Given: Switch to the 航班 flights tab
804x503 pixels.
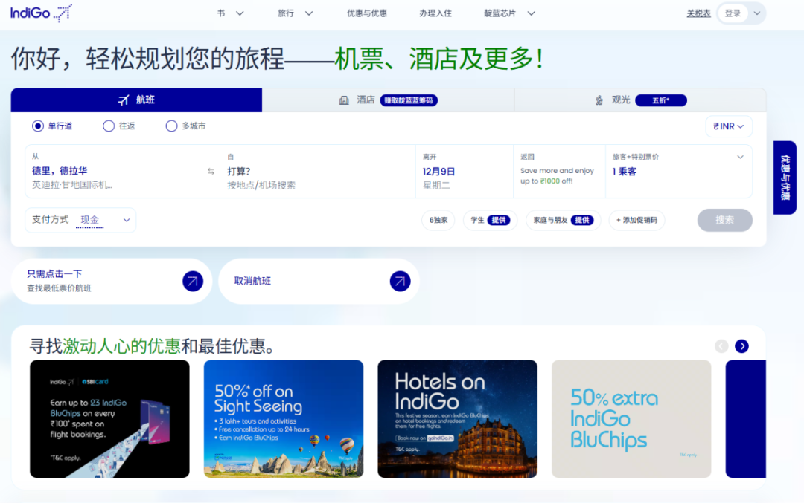Looking at the screenshot, I should tap(136, 100).
